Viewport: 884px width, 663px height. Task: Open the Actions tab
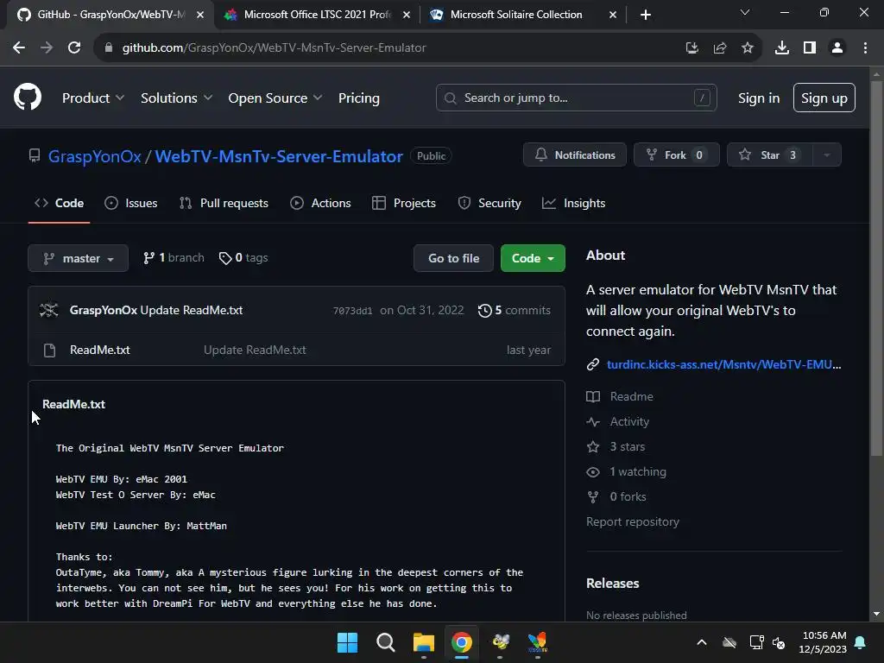pos(320,203)
